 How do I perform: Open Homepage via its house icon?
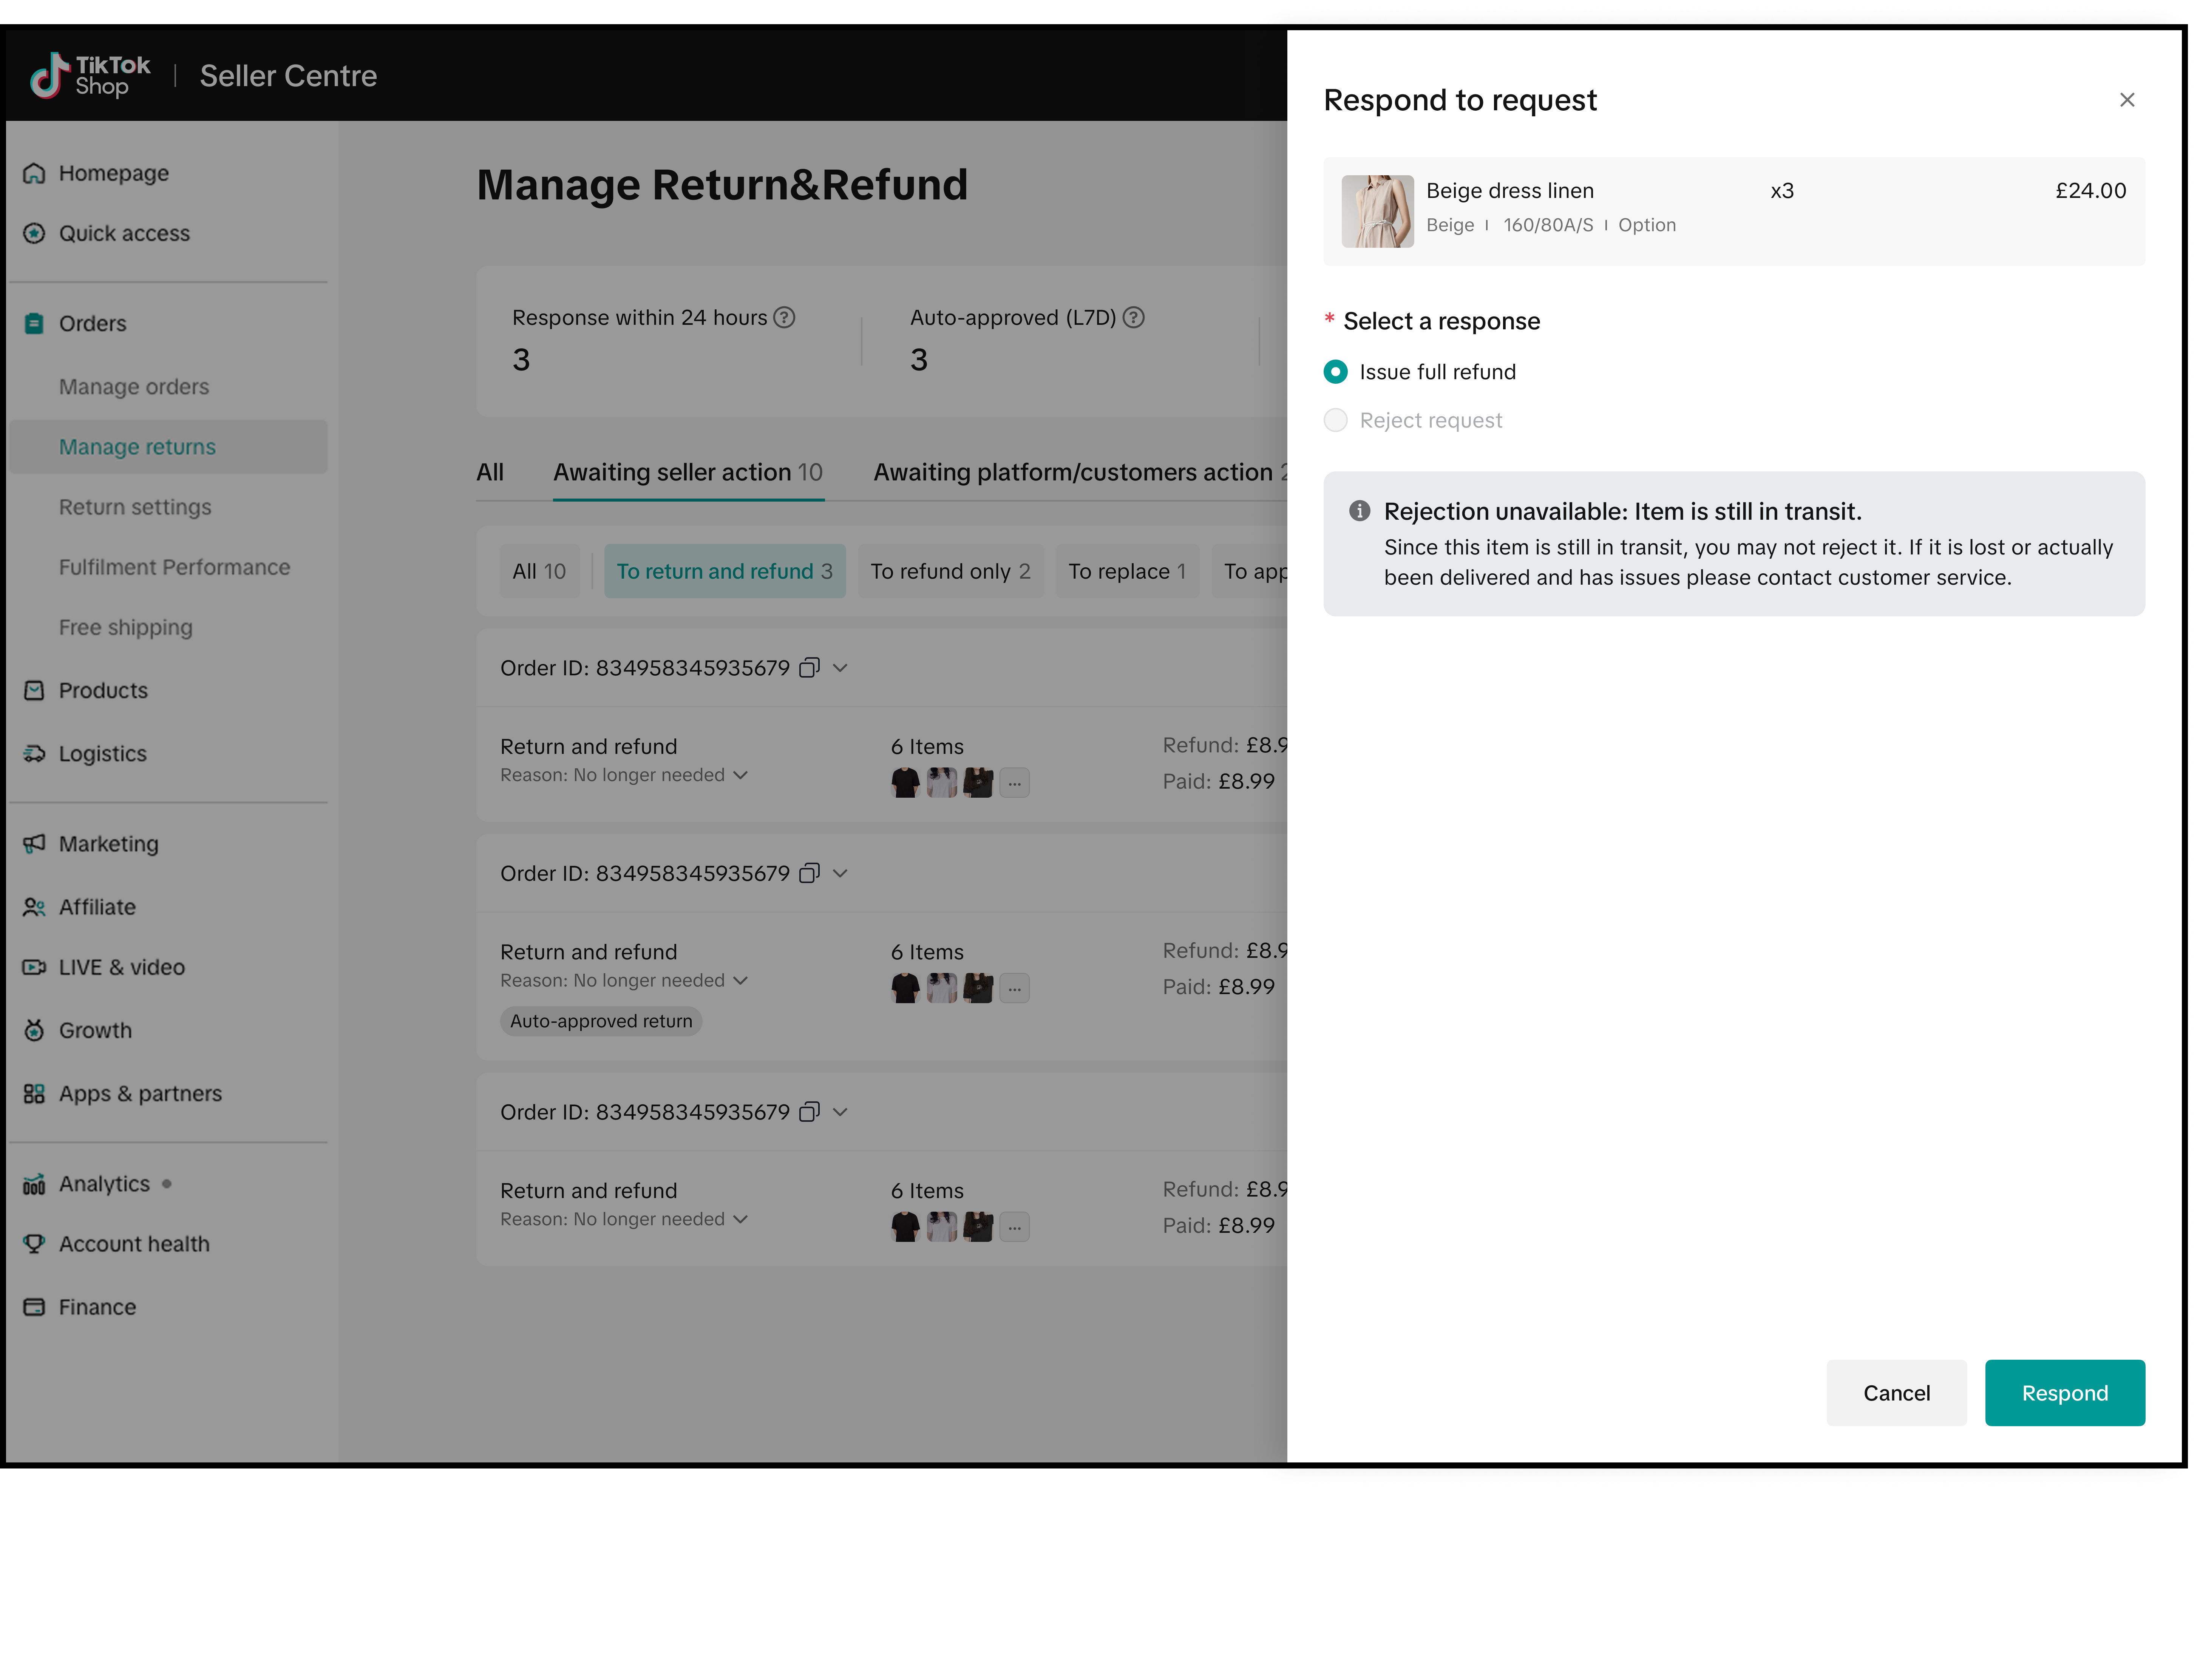click(34, 174)
